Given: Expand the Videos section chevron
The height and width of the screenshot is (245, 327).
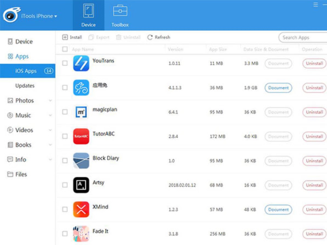Looking at the screenshot, I should tap(50, 130).
